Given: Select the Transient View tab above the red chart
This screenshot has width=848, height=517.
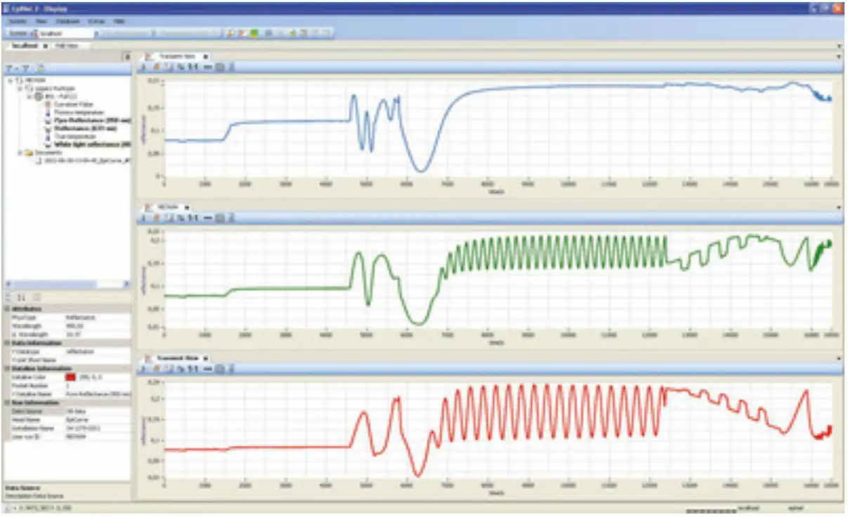Looking at the screenshot, I should tap(177, 358).
